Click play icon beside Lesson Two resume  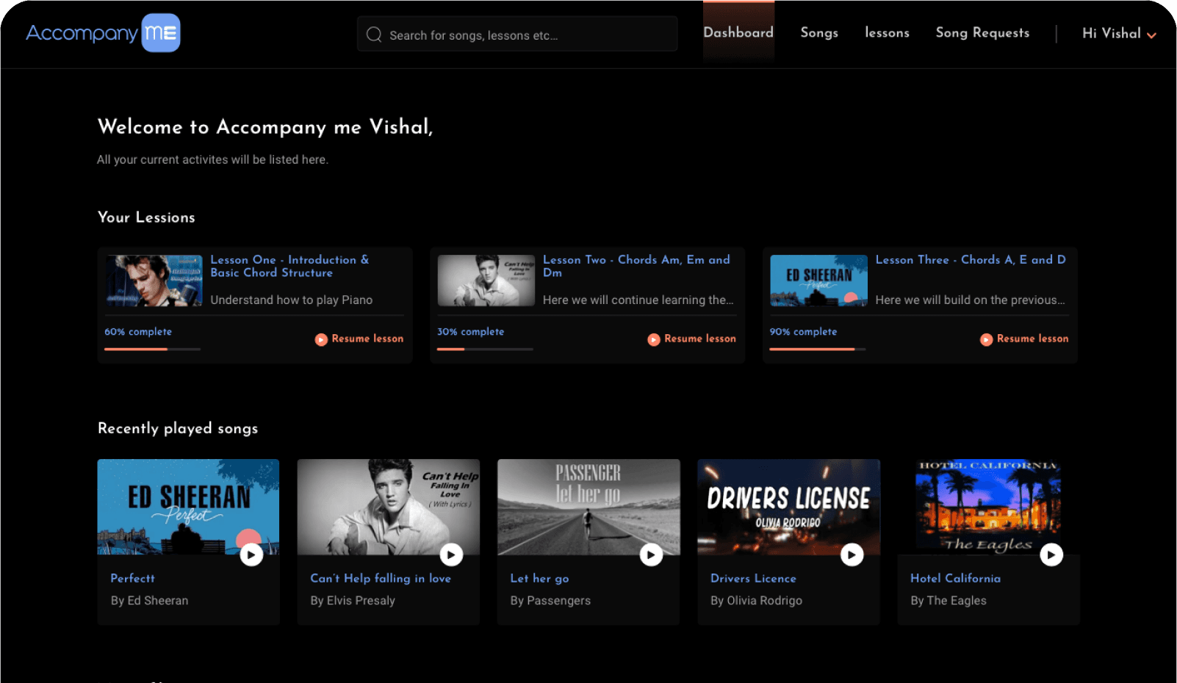pyautogui.click(x=654, y=339)
